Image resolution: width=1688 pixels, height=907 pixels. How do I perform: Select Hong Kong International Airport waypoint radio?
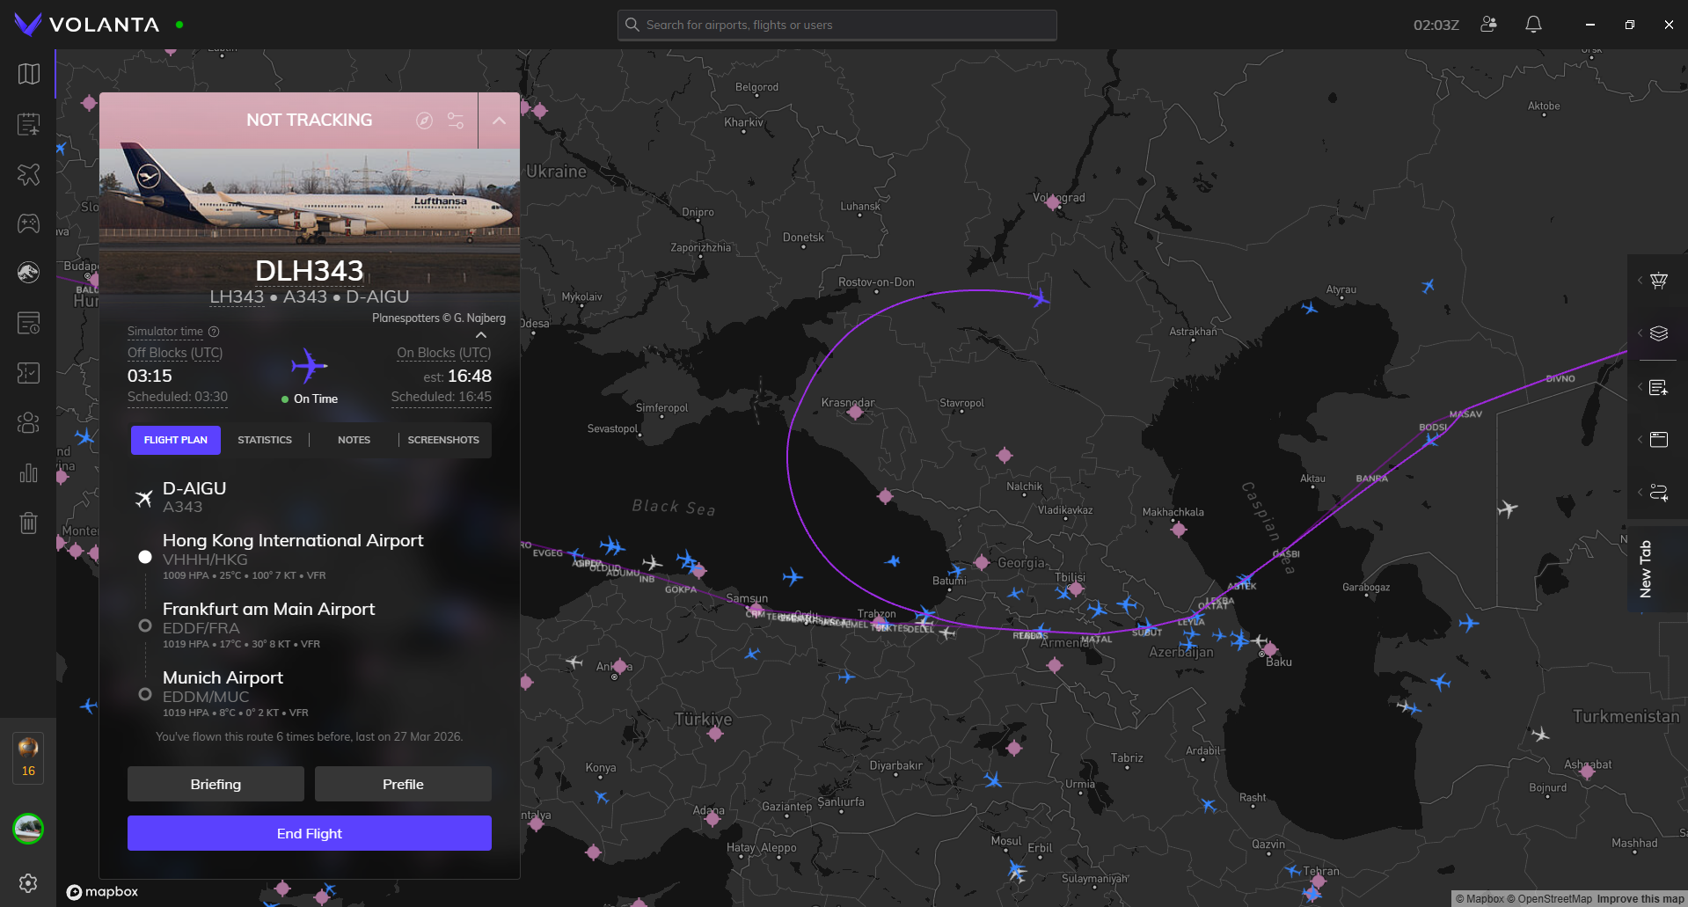point(145,557)
